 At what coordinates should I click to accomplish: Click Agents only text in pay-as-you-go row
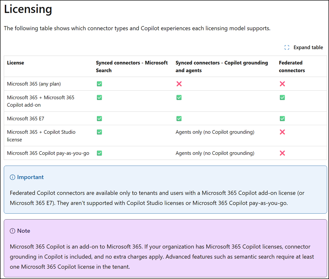tap(215, 153)
